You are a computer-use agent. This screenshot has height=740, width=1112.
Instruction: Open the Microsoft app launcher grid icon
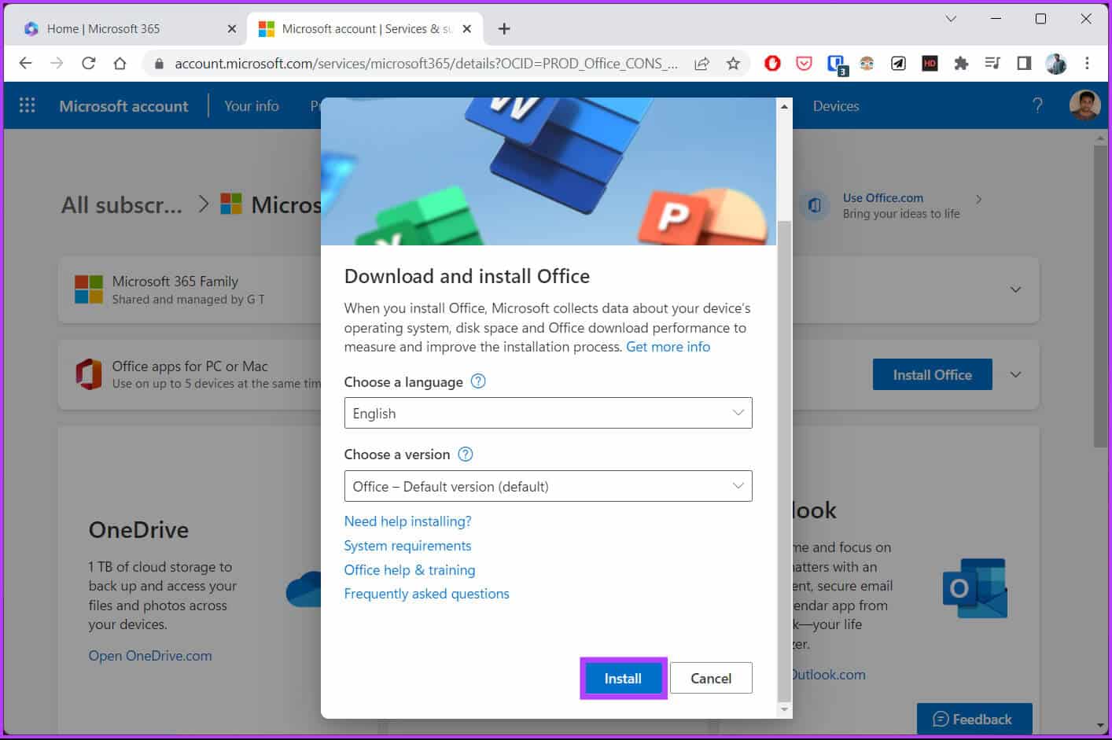(27, 105)
